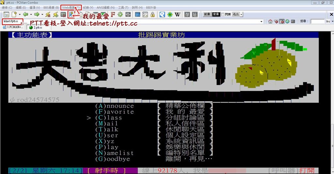Select the (F)avorite menu entry
Image resolution: width=334 pixels, height=174 pixels.
(x=114, y=112)
